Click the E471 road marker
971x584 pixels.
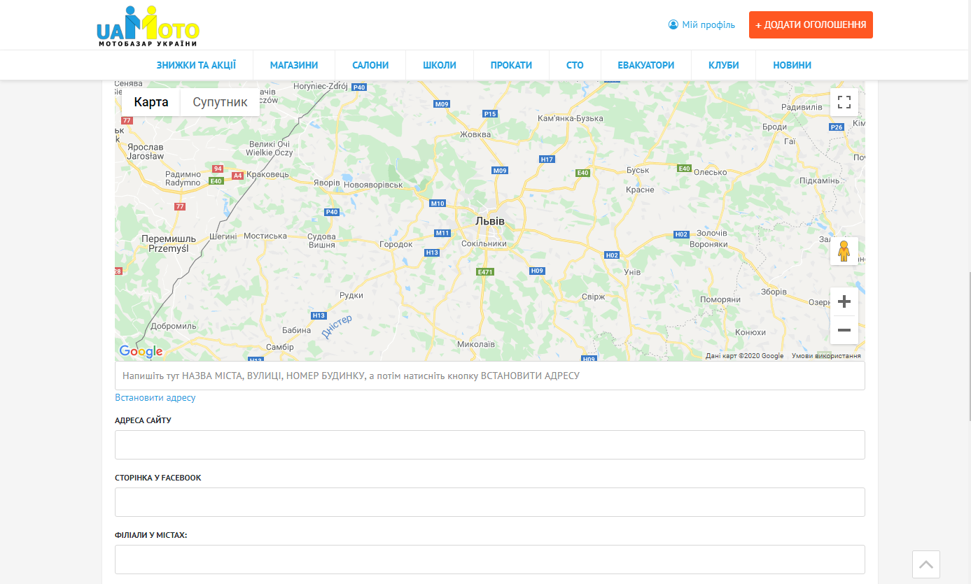485,271
